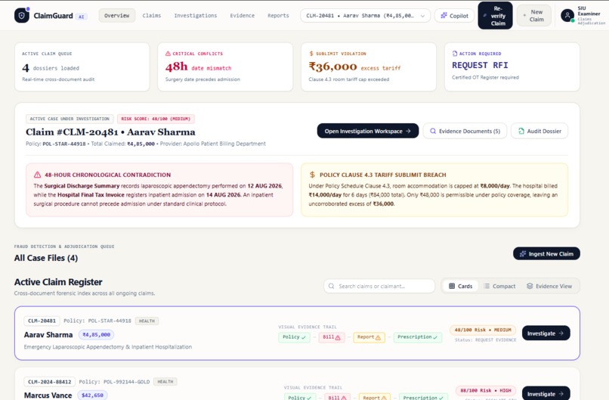Click the Active Case Under Investigation tag
The image size is (609, 400).
(70, 119)
